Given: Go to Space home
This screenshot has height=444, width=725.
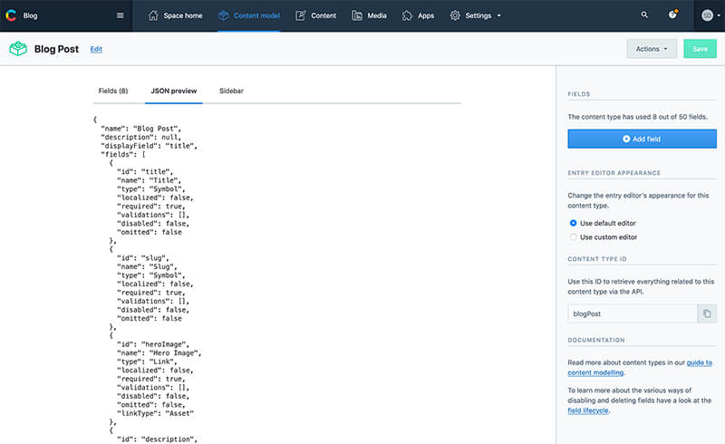Looking at the screenshot, I should (177, 15).
